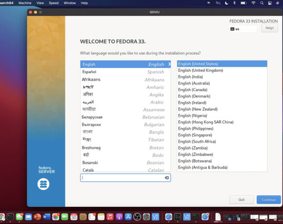The image size is (283, 224).
Task: Click the keyboard layout icon next to us
Action: [232, 29]
